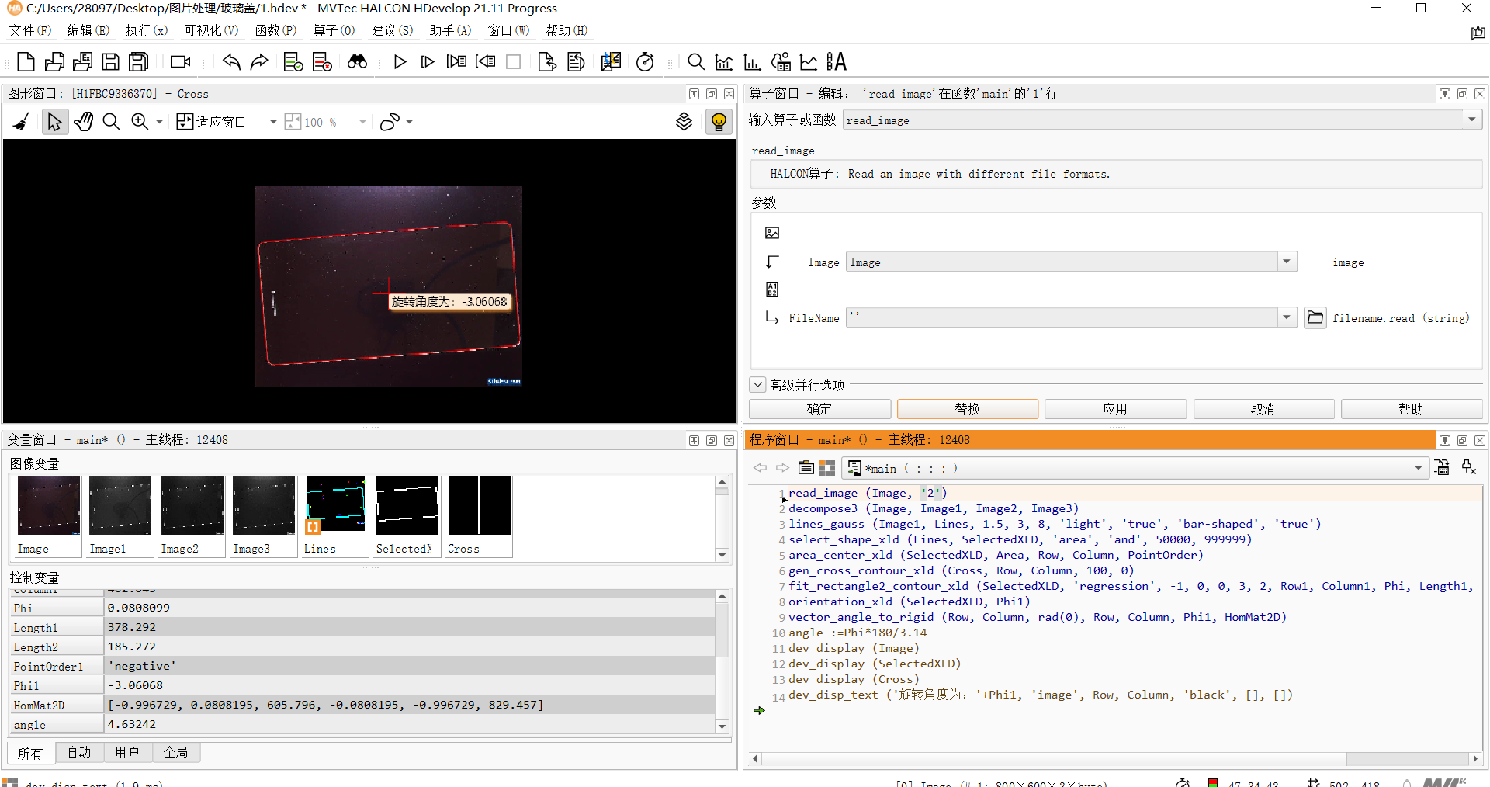Click the Open program icon
Image resolution: width=1490 pixels, height=787 pixels.
click(54, 61)
